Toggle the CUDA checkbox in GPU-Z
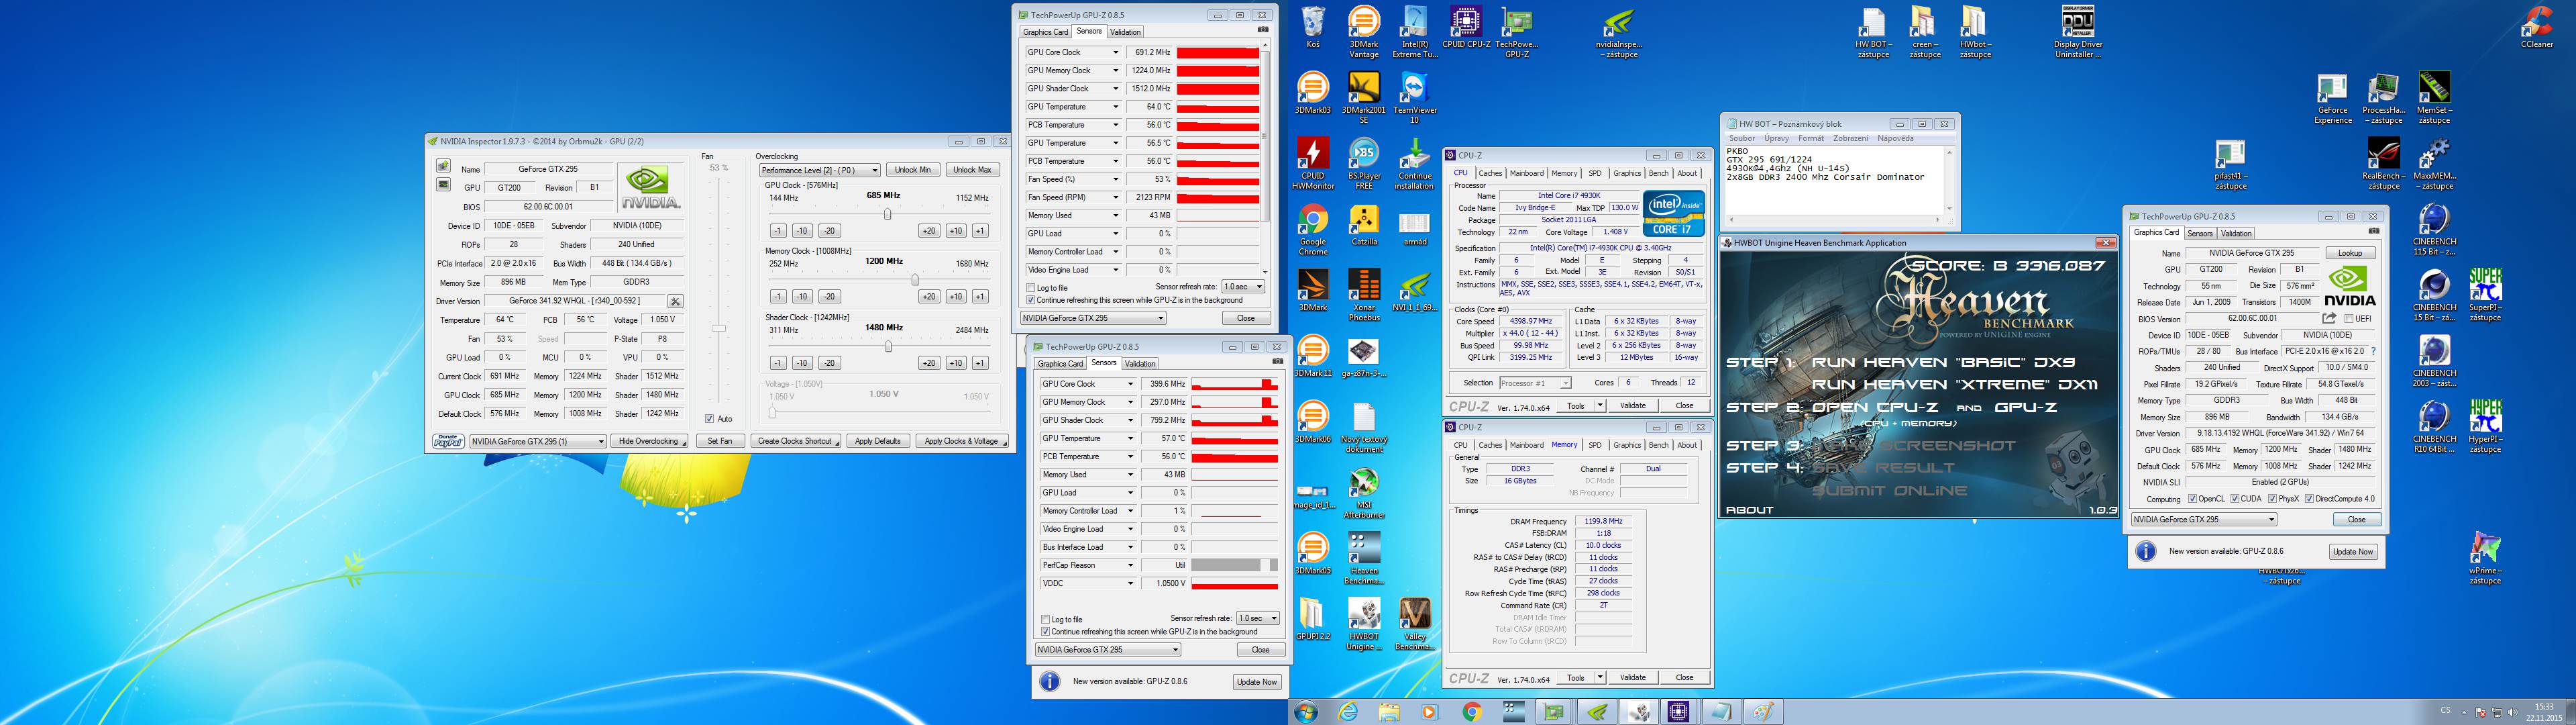 pos(2235,499)
